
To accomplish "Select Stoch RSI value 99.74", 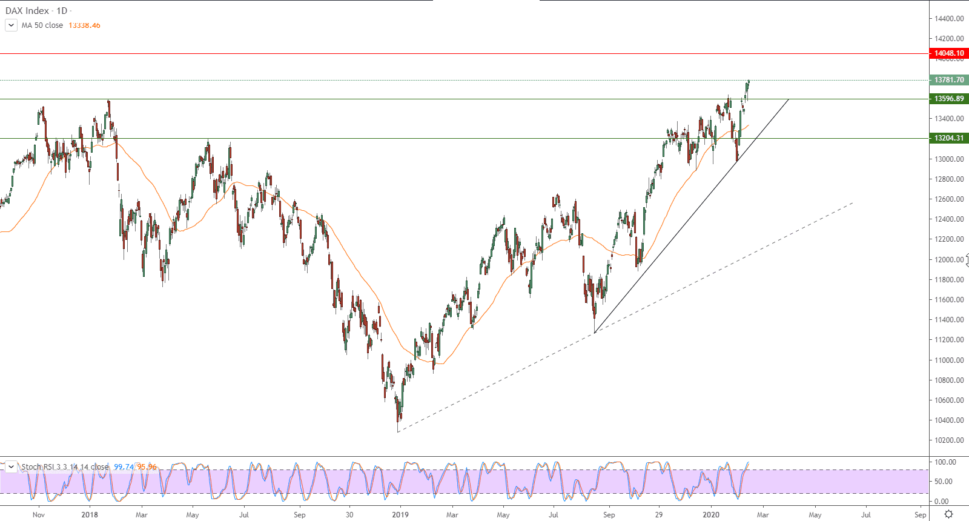I will (124, 467).
